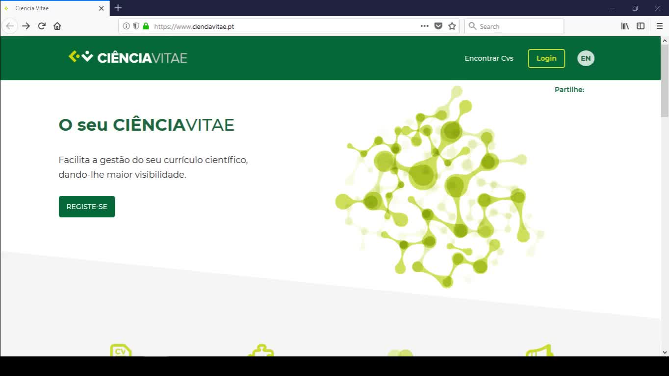Click the 'Partilhe:' label

[x=569, y=90]
